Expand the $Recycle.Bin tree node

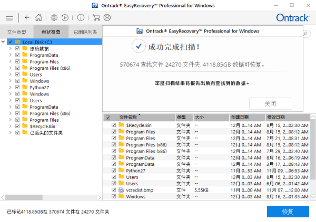(10, 126)
